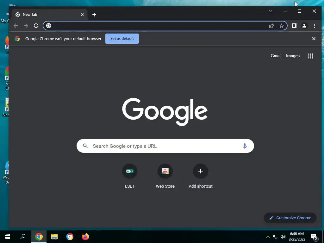Bookmark this tab with the star icon
324x243 pixels.
point(281,26)
